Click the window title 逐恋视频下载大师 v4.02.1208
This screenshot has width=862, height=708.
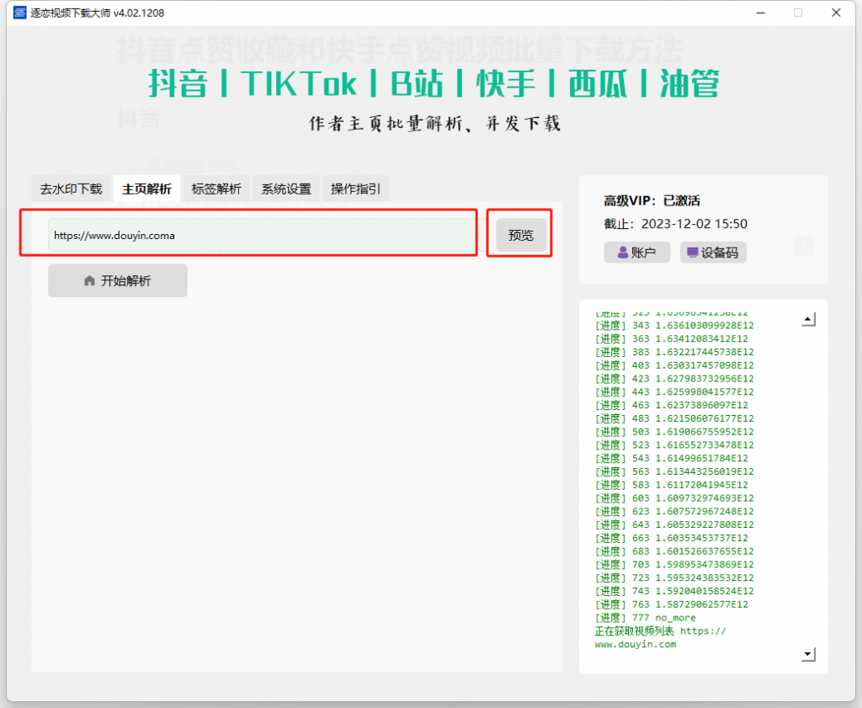coord(98,13)
